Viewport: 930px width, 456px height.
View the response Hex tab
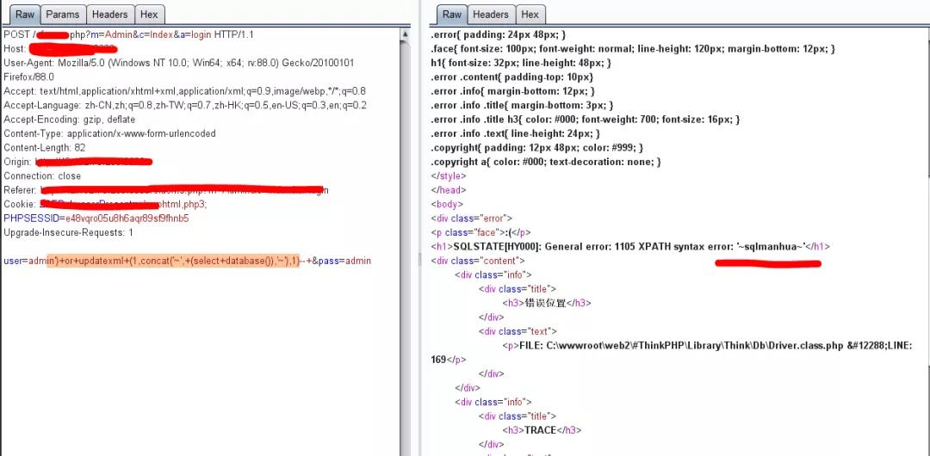(x=530, y=15)
